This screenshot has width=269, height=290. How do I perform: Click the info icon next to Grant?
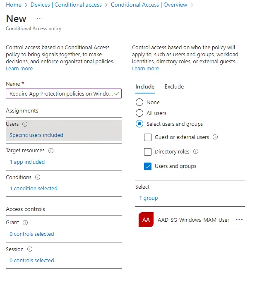point(25,223)
